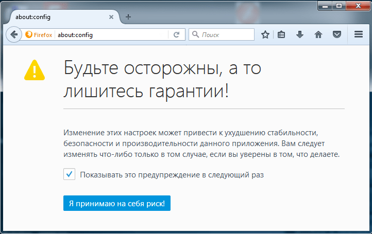
Task: Reload the page with the refresh icon
Action: coord(176,35)
